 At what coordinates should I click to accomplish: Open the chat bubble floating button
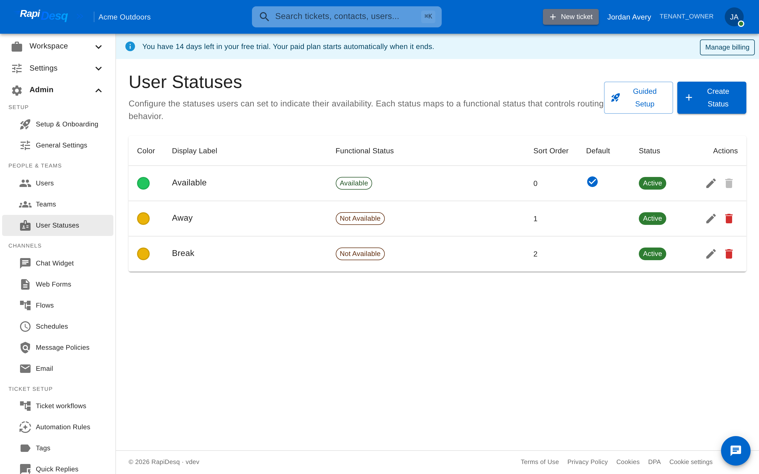[736, 451]
